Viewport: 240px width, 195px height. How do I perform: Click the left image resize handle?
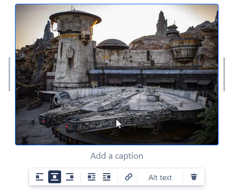tap(9, 74)
